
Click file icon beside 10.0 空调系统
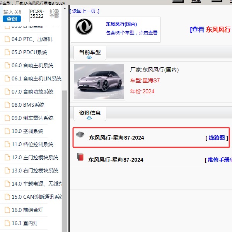(x=7, y=131)
